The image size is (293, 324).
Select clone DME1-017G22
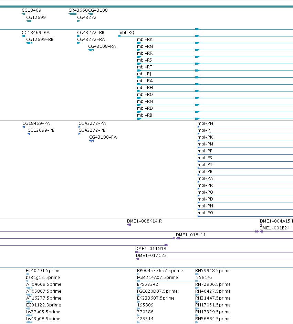pyautogui.click(x=151, y=256)
